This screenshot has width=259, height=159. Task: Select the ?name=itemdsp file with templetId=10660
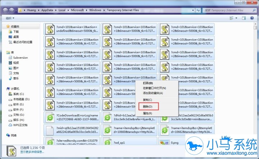tap(129, 130)
